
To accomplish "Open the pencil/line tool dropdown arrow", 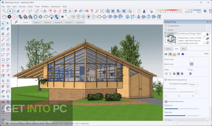I will coord(26,11).
